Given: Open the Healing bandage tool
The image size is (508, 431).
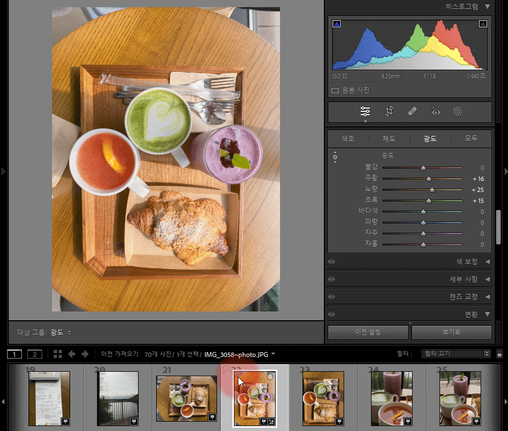Looking at the screenshot, I should 413,111.
